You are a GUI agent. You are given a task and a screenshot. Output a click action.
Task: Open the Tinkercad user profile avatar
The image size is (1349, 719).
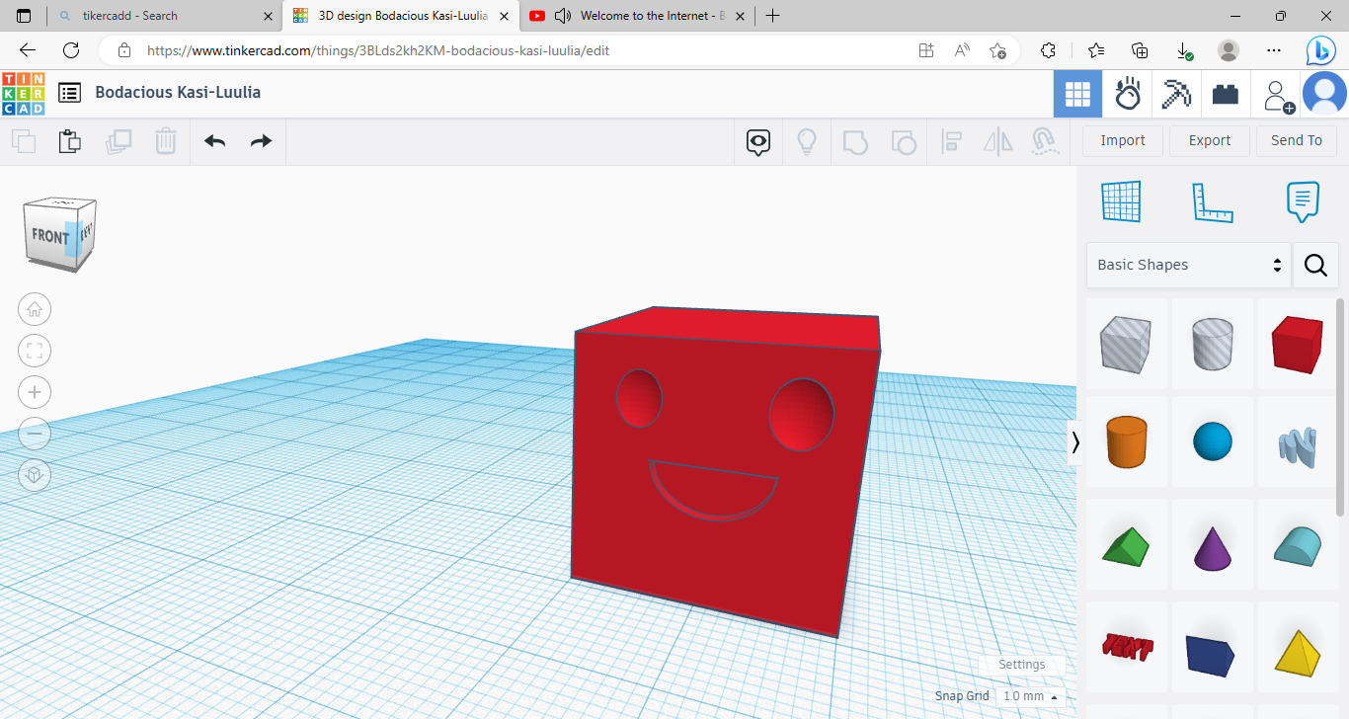(x=1324, y=94)
